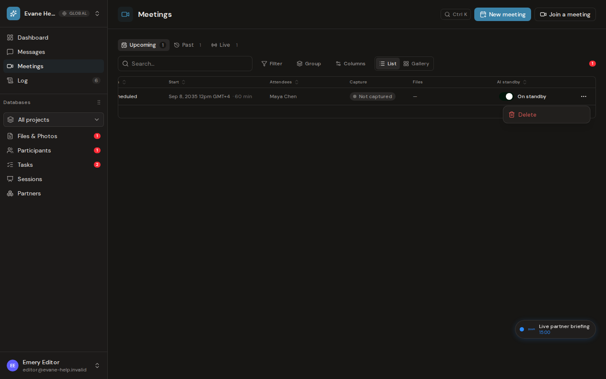Select the List view
The width and height of the screenshot is (606, 379).
388,64
